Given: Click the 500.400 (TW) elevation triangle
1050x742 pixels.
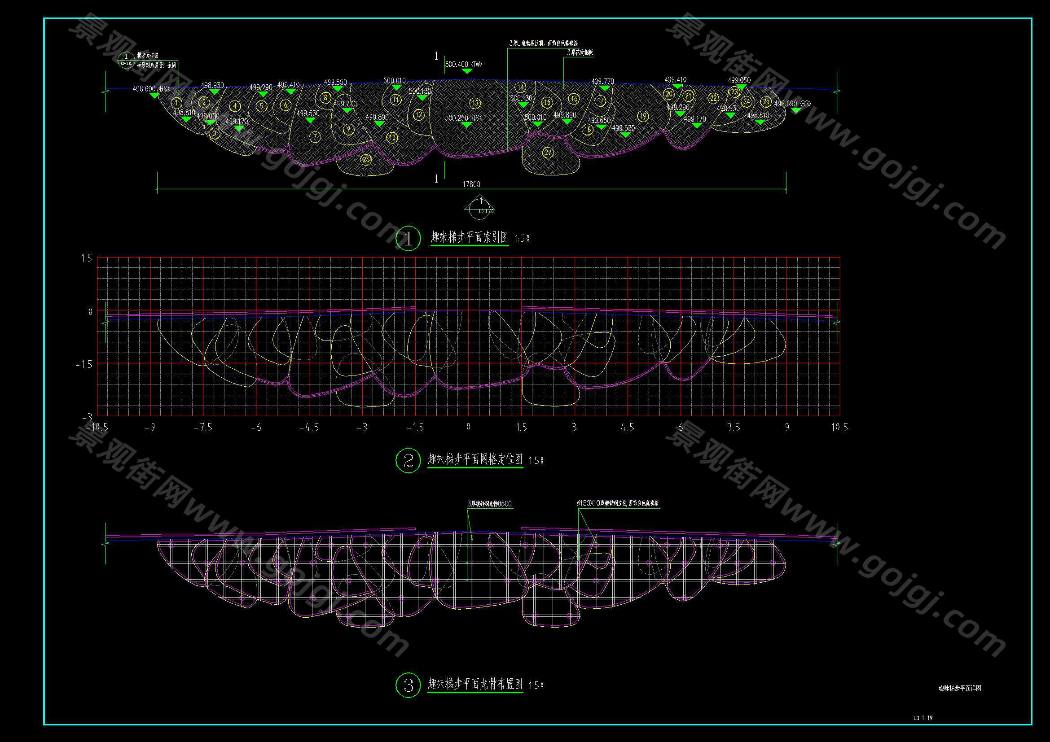Looking at the screenshot, I should click(x=467, y=71).
